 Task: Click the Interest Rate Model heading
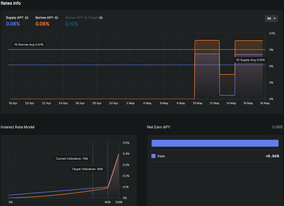pyautogui.click(x=17, y=127)
